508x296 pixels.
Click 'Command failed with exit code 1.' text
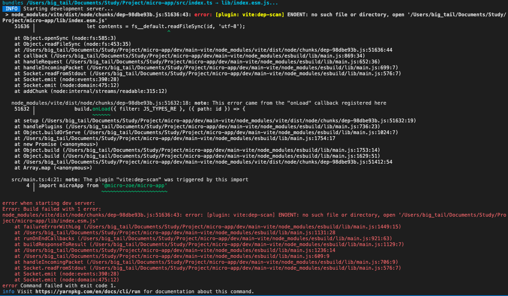point(68,286)
